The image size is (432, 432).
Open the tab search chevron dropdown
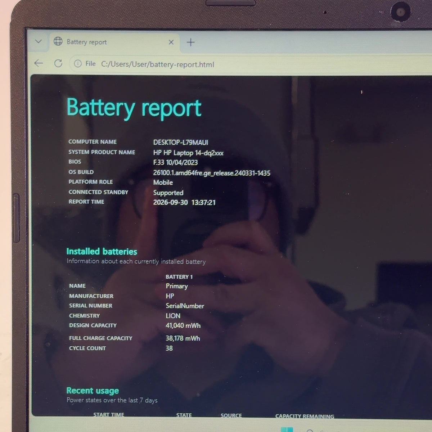[39, 41]
